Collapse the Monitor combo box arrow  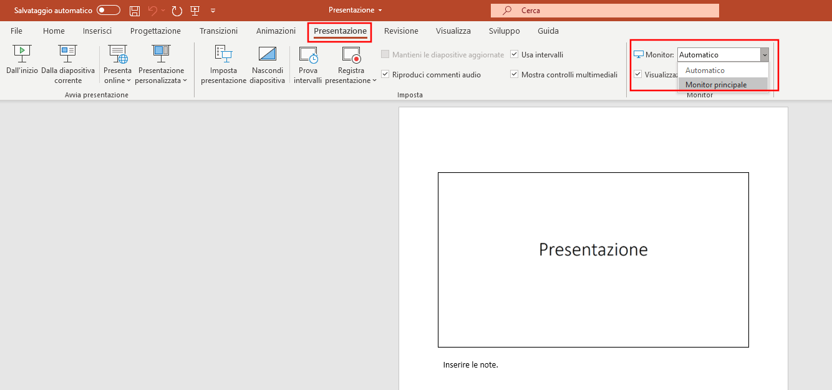point(764,55)
